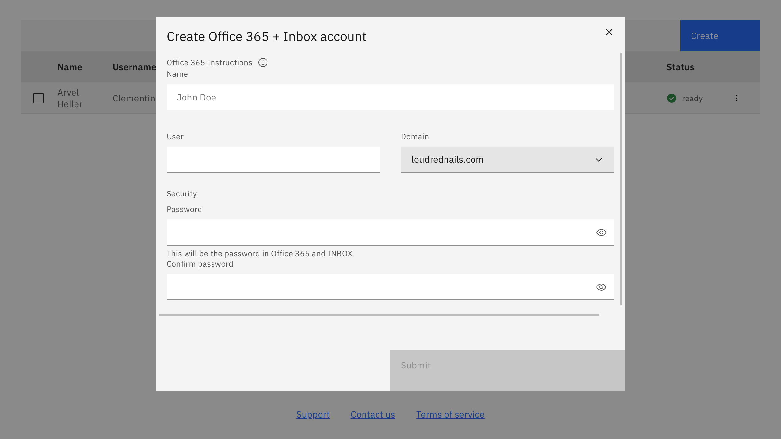Image resolution: width=781 pixels, height=439 pixels.
Task: Show the Password field contents with eye icon
Action: tap(601, 233)
